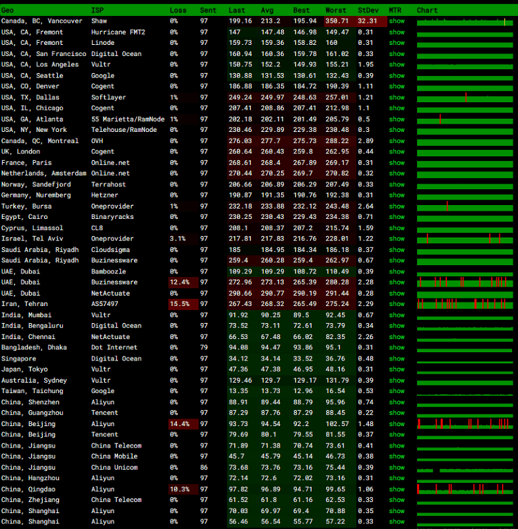Click the 'Telehouse/RamNode' ISP text

[x=124, y=130]
